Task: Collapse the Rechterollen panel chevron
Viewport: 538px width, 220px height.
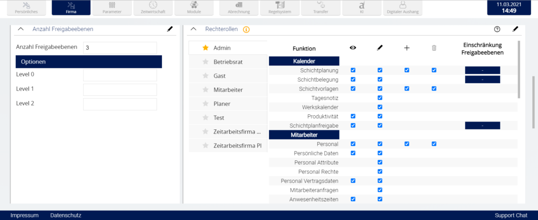Action: (193, 29)
